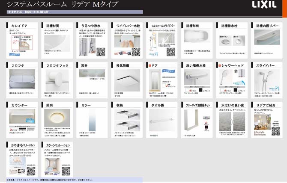Click the 比べて選べるバスルームサイト heading
The height and width of the screenshot is (183, 287).
[x=23, y=145]
